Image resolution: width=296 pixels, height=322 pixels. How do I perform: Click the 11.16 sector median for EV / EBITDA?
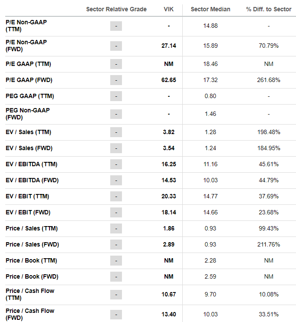[x=210, y=164]
